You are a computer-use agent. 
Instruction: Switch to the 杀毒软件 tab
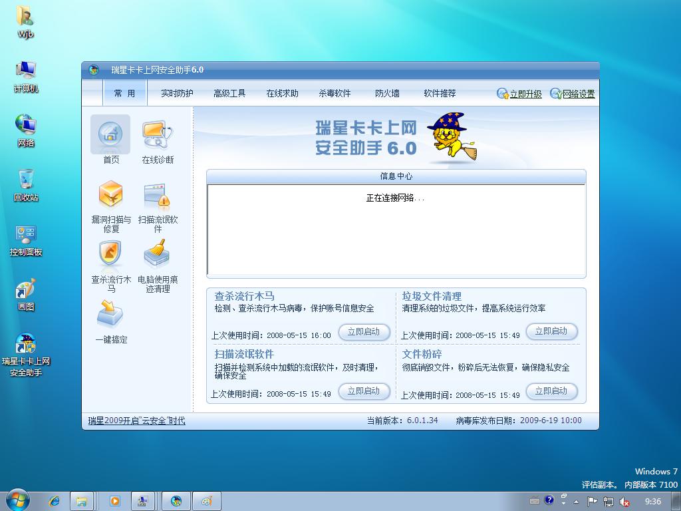click(x=335, y=93)
